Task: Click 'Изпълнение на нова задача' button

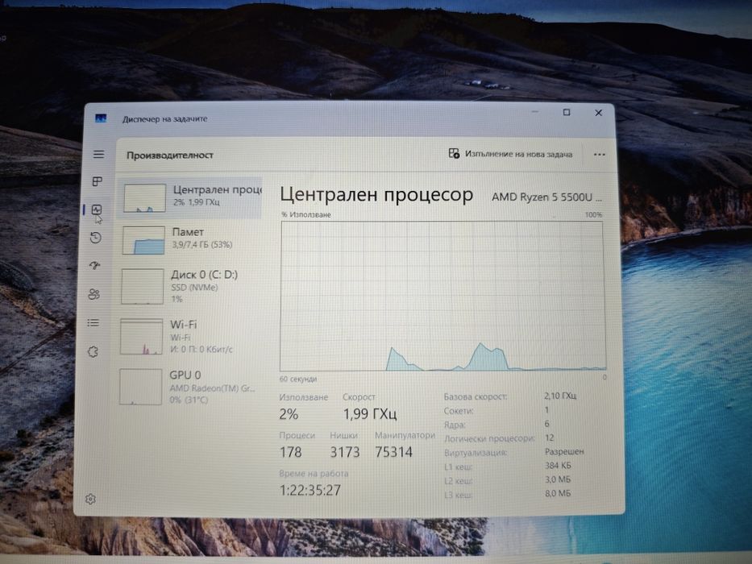Action: coord(511,154)
